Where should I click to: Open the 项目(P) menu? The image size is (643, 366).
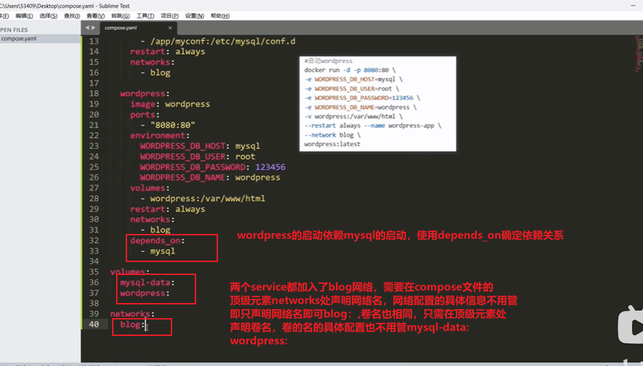tap(169, 16)
